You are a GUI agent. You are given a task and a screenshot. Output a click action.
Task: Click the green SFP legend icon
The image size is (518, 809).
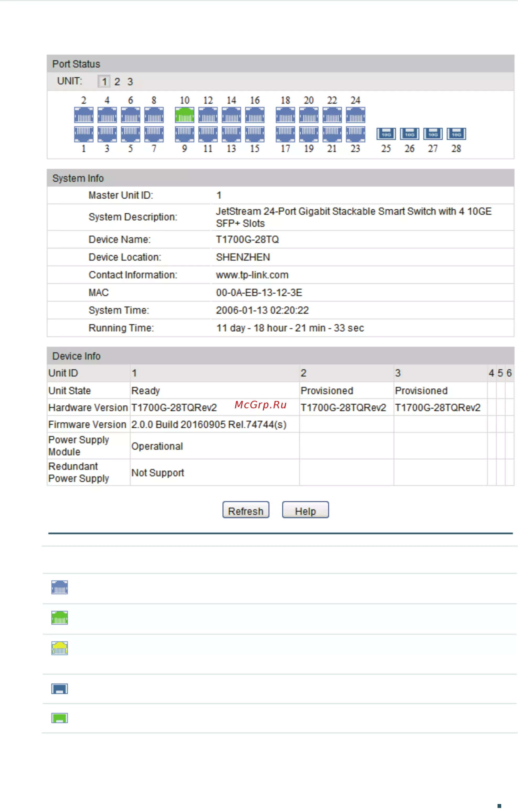tap(60, 718)
